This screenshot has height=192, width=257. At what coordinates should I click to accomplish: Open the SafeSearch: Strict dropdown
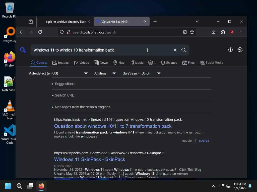(x=142, y=73)
